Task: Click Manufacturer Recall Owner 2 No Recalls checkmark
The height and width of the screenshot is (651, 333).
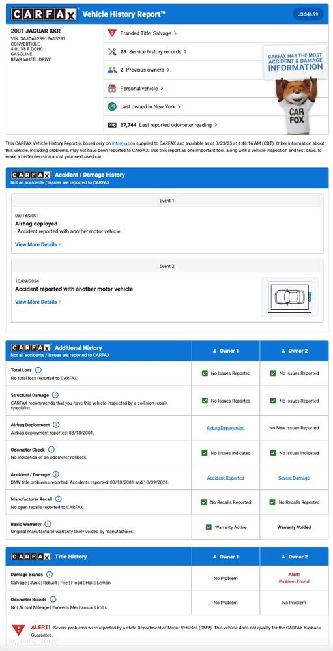Action: click(x=272, y=502)
